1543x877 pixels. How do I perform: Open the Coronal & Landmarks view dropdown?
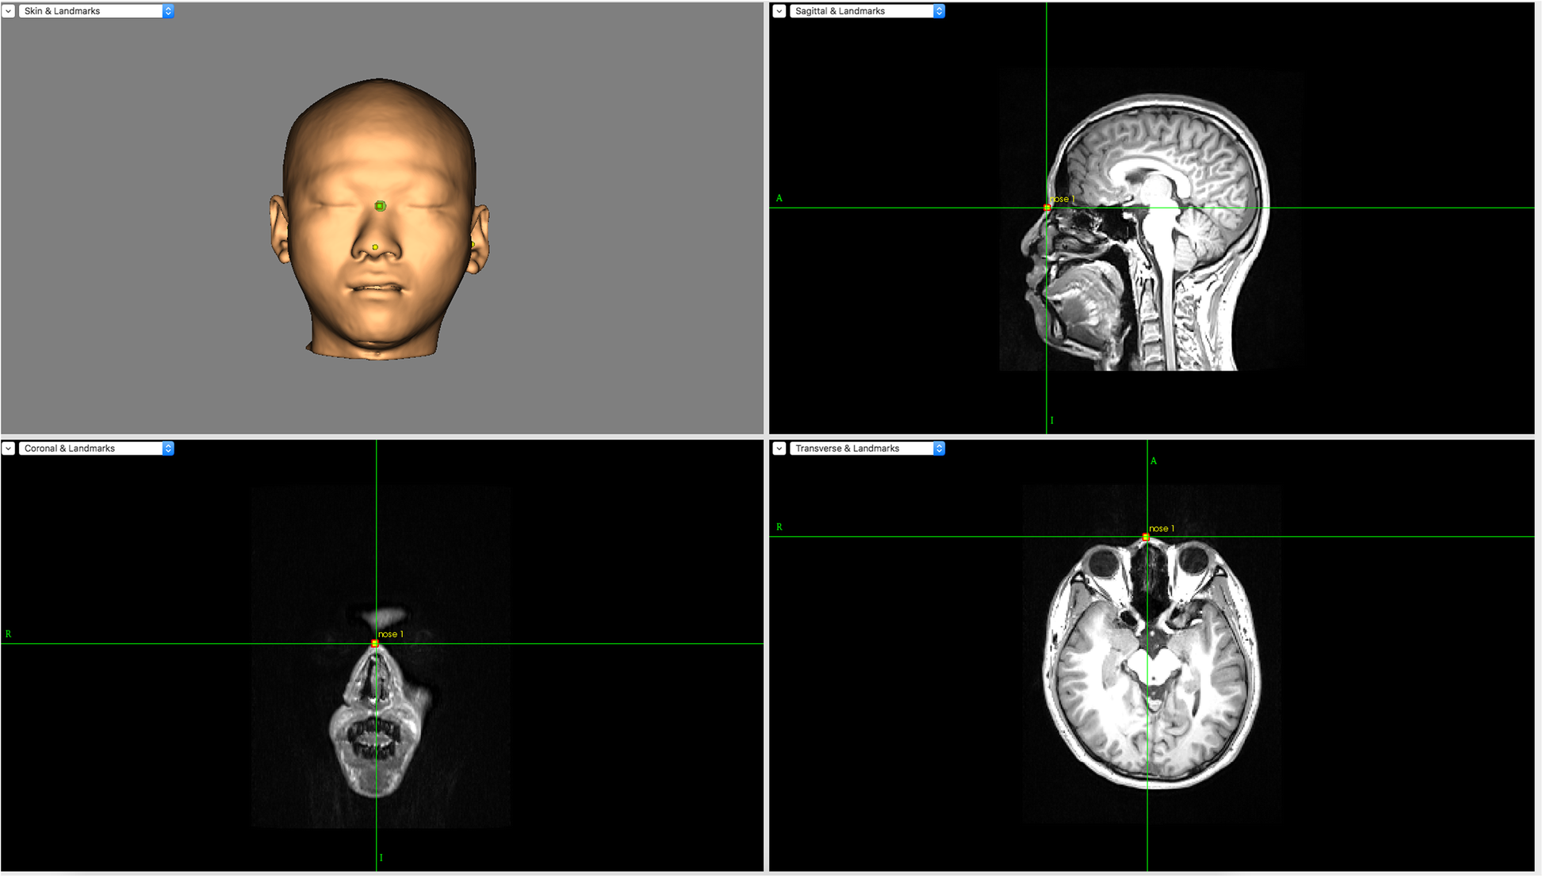96,448
